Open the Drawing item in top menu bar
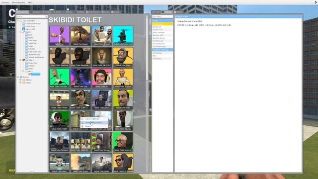 point(5,2)
